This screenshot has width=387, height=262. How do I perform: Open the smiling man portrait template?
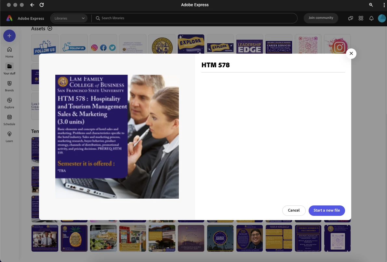coord(249,238)
